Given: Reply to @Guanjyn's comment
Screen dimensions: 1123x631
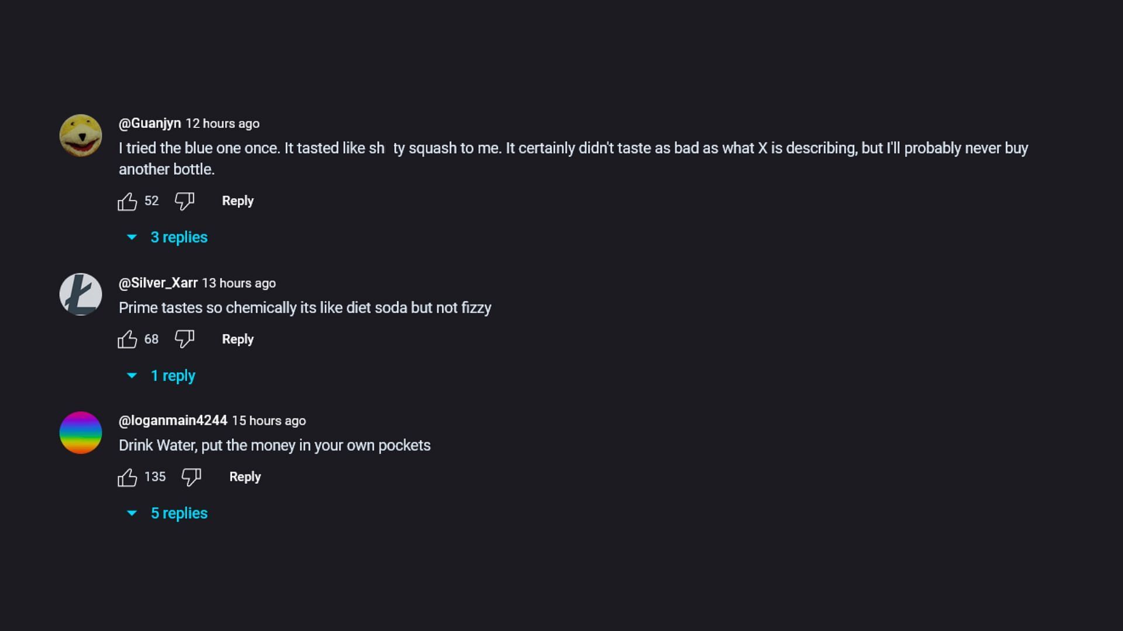Looking at the screenshot, I should point(237,201).
